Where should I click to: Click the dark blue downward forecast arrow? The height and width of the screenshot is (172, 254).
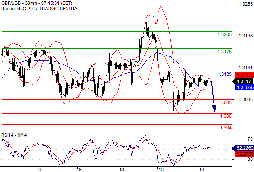[213, 96]
